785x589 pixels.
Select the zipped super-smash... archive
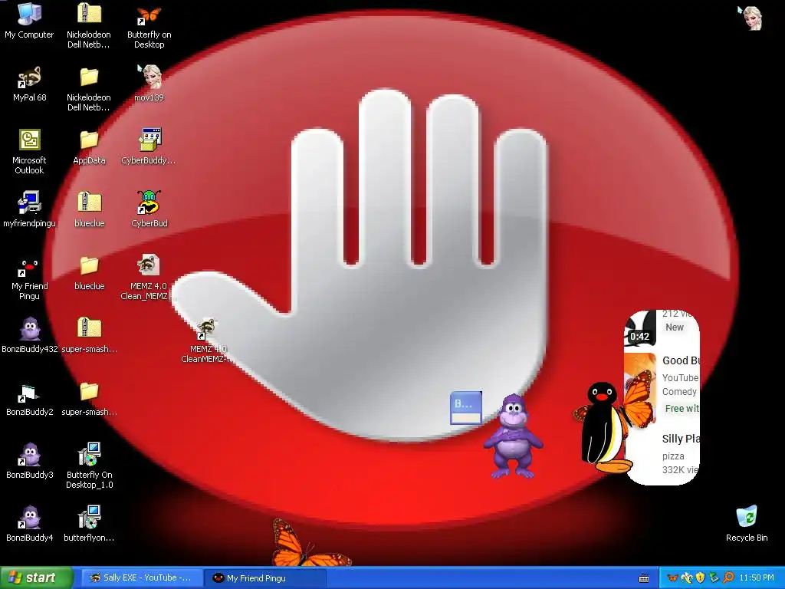pyautogui.click(x=89, y=336)
